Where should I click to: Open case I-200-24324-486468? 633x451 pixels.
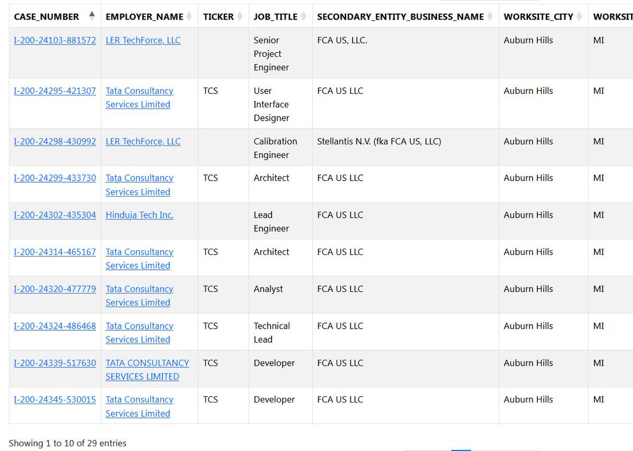55,326
